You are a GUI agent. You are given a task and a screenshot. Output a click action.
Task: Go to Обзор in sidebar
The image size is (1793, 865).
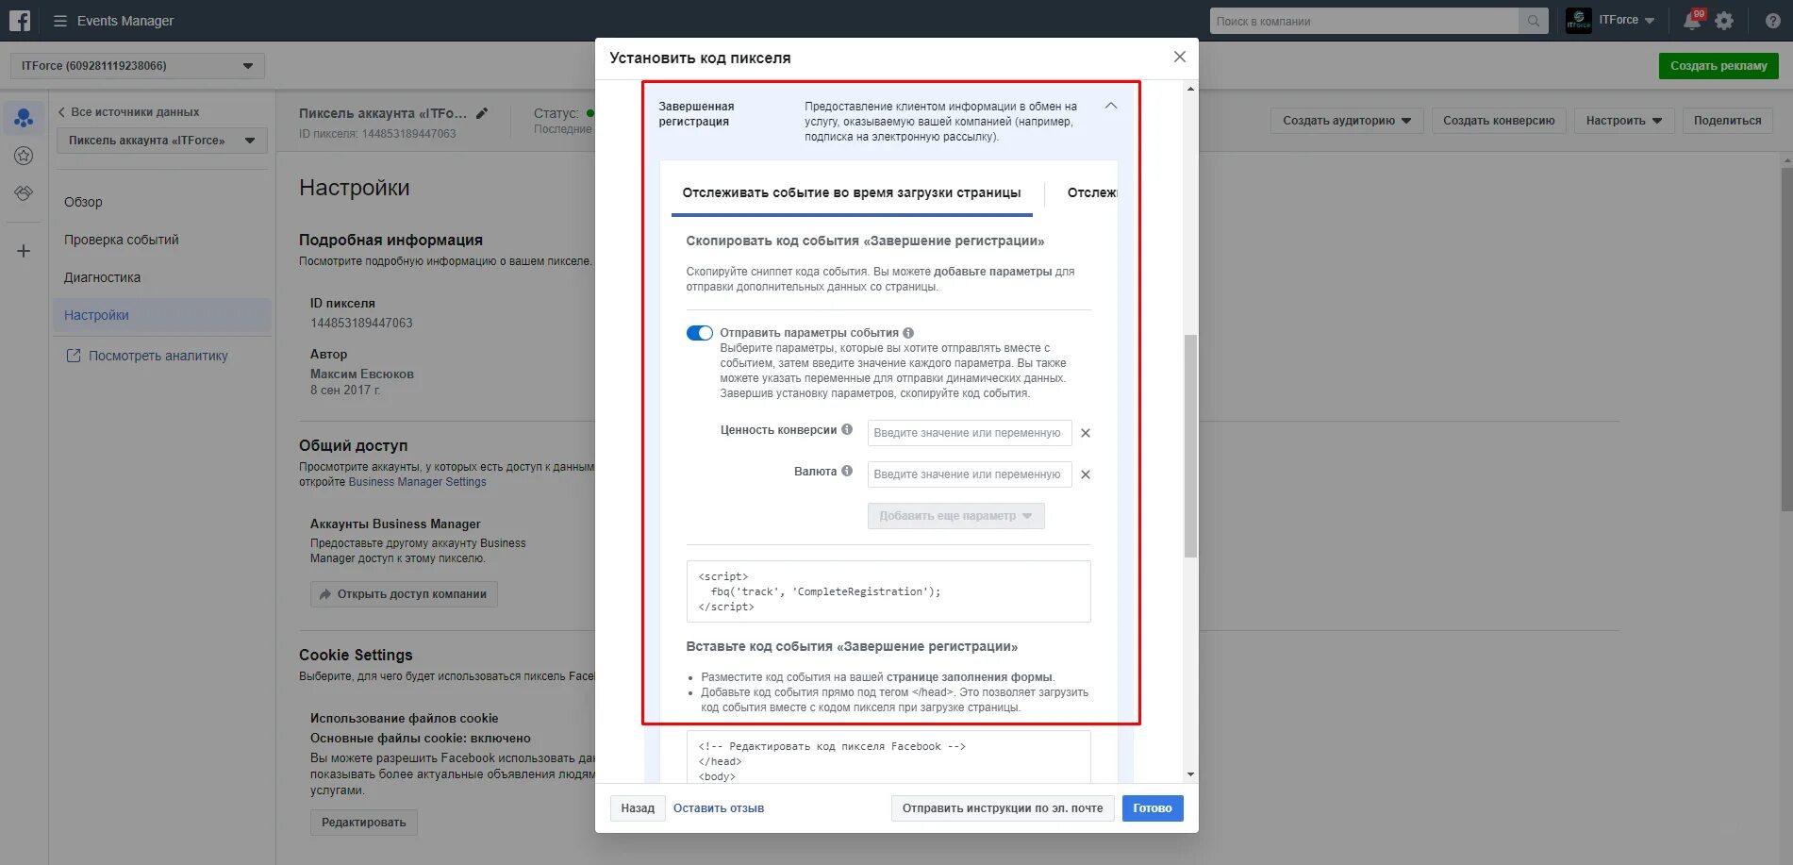83,202
